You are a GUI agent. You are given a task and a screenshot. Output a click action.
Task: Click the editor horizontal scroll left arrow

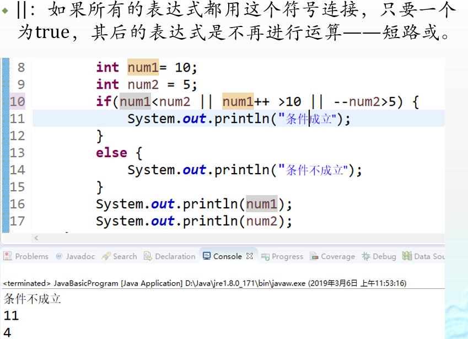coord(36,238)
